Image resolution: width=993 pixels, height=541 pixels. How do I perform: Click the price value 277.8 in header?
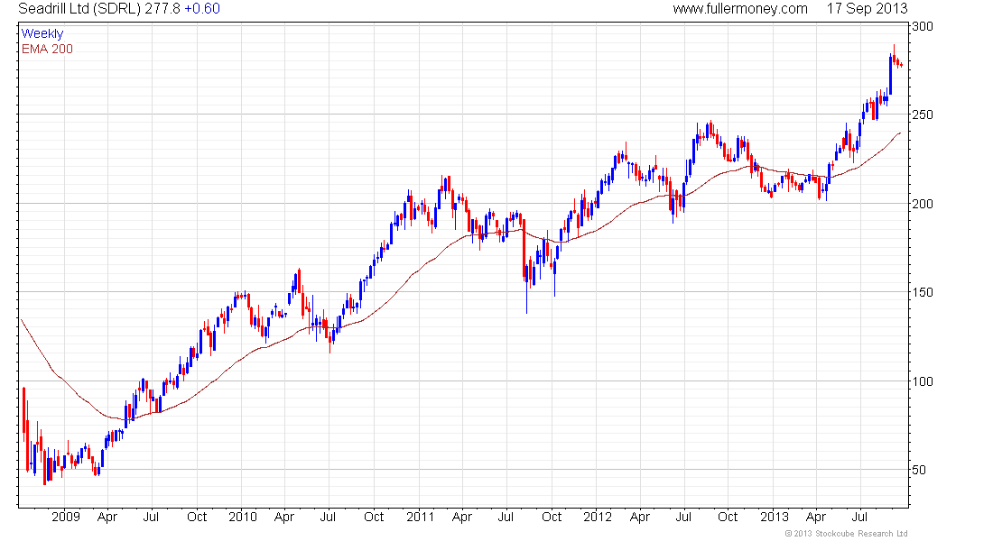tap(162, 9)
